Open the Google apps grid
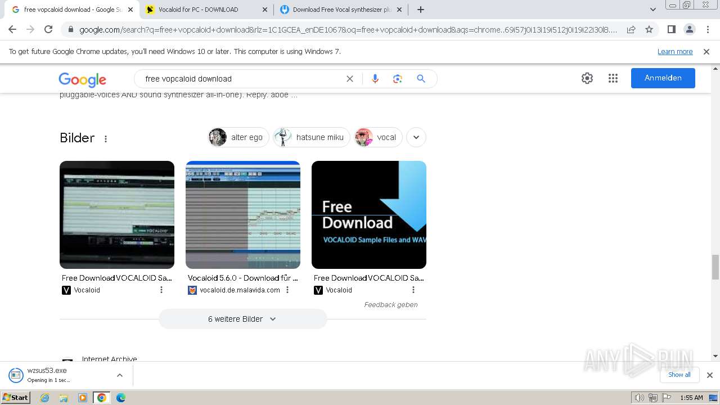This screenshot has width=720, height=405. point(613,78)
